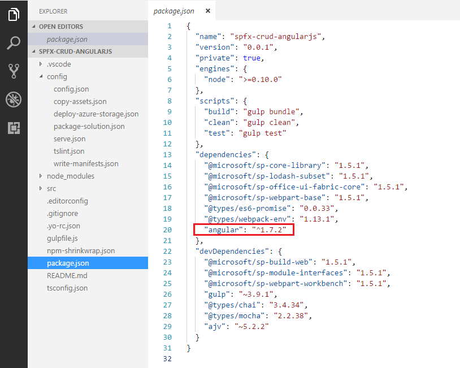
Task: Select tsconfig.json in file tree
Action: (x=67, y=288)
